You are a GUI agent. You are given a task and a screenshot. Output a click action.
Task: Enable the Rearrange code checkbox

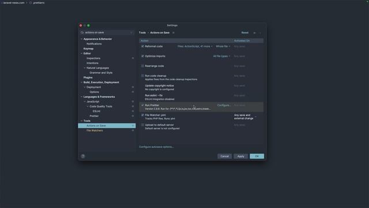[142, 66]
